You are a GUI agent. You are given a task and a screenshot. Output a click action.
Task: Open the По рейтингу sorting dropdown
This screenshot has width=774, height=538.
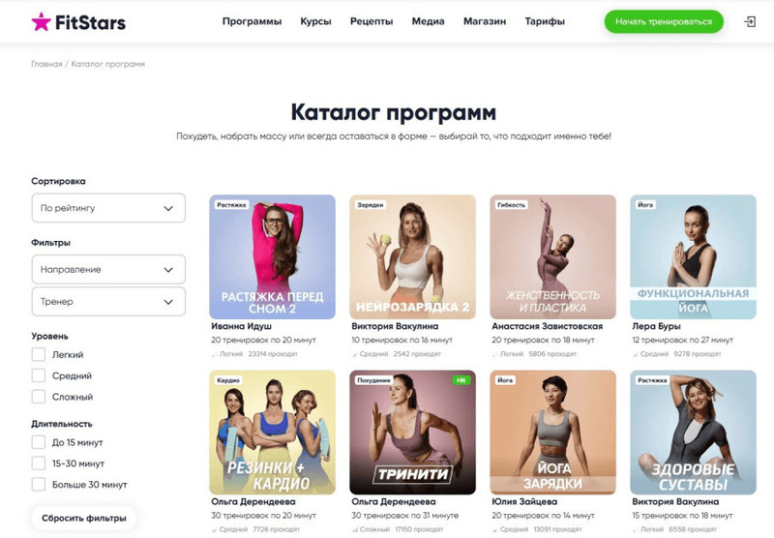click(108, 208)
